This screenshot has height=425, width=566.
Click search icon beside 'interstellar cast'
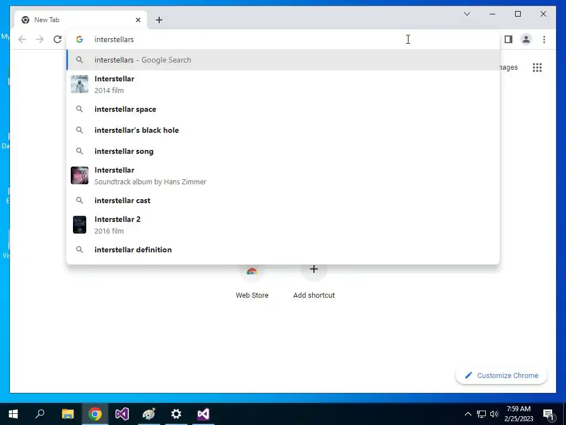coord(80,200)
